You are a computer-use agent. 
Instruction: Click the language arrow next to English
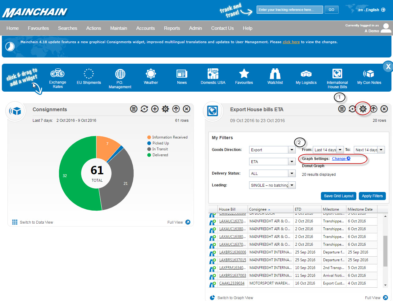[x=383, y=10]
